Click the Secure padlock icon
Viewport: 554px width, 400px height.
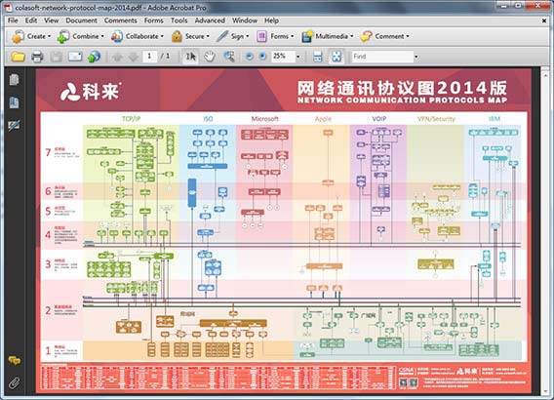[177, 36]
